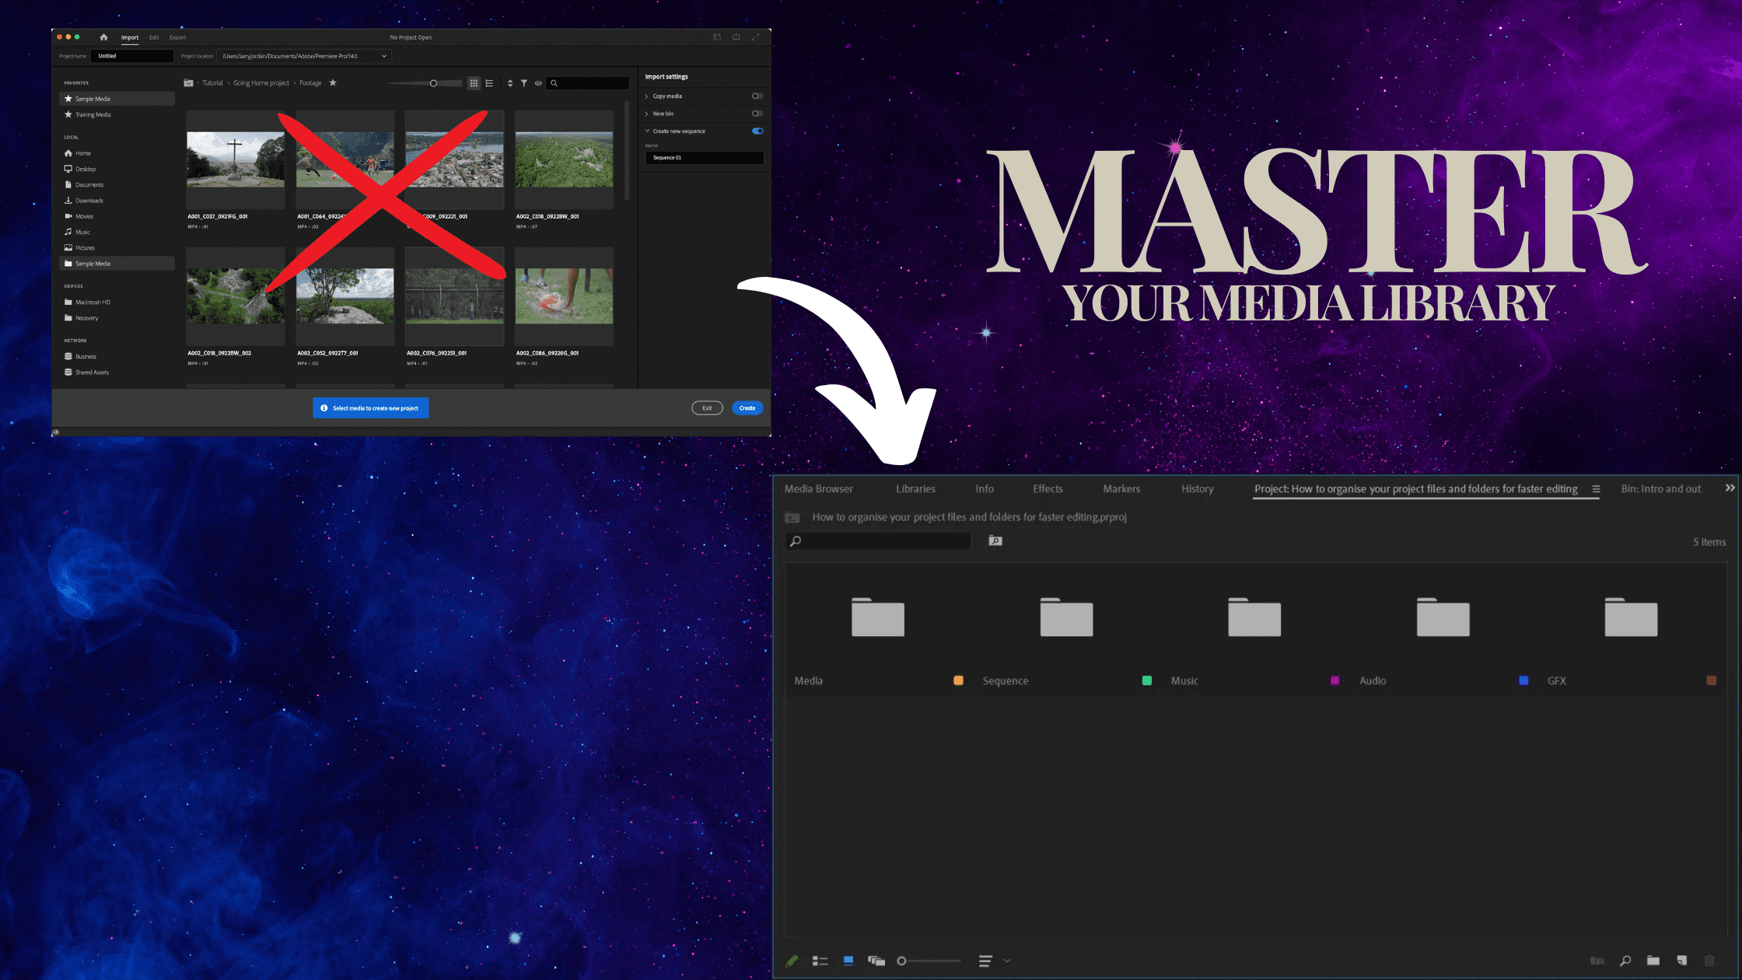Select the freeform view icon in Project panel
The height and width of the screenshot is (980, 1742).
click(x=876, y=961)
